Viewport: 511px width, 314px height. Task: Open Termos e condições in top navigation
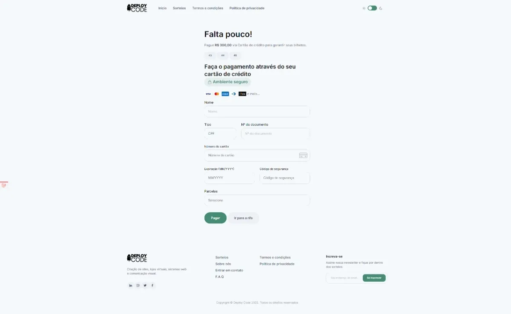coord(208,8)
